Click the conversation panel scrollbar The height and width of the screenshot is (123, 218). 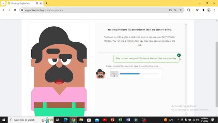186,69
